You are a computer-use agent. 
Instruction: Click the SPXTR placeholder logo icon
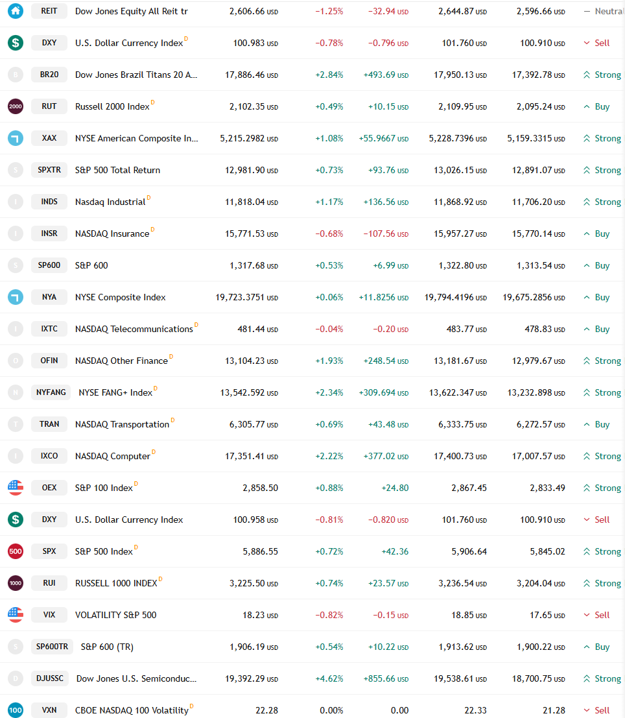click(16, 170)
